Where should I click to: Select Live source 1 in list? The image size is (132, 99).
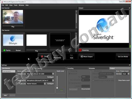tap(9, 71)
